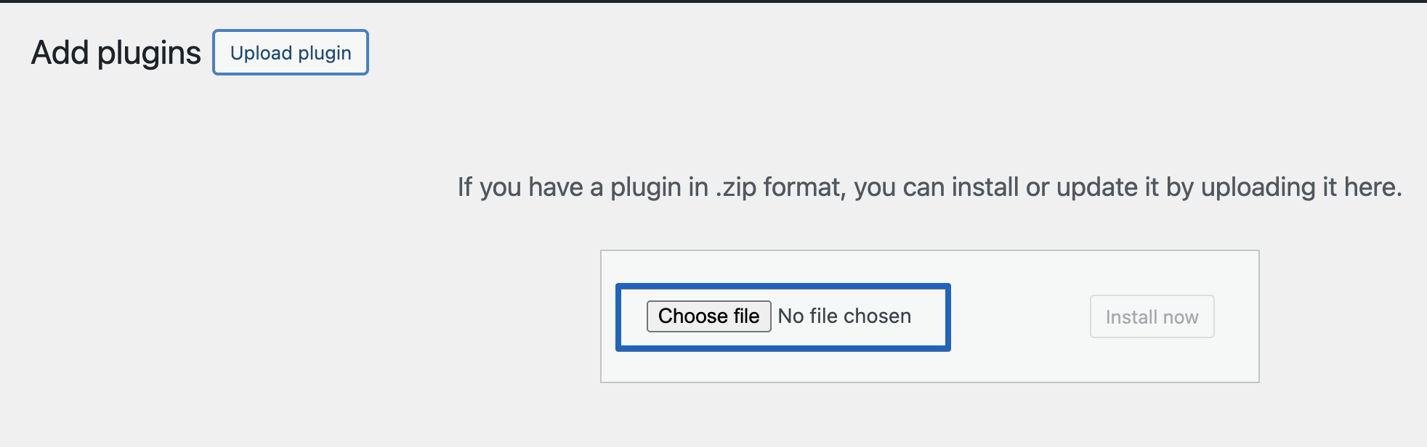Click the word 'Add' in the page title
1427x447 pixels.
click(x=61, y=53)
